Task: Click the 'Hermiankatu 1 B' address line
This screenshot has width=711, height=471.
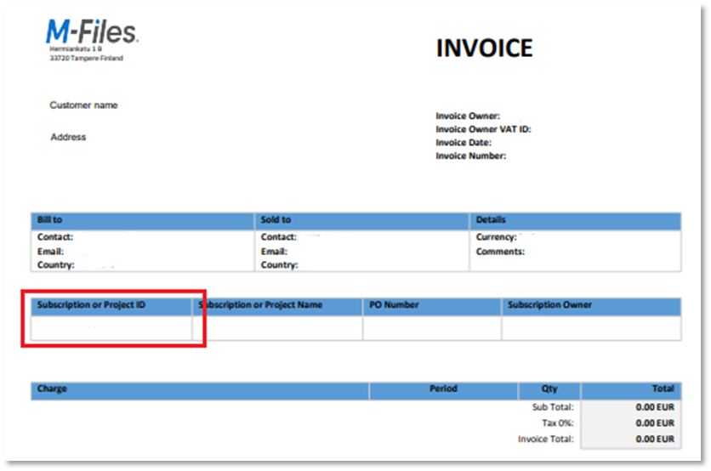Action: (x=76, y=48)
